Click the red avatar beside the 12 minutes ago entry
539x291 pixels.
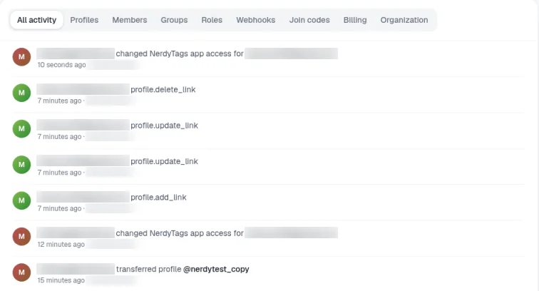(21, 236)
